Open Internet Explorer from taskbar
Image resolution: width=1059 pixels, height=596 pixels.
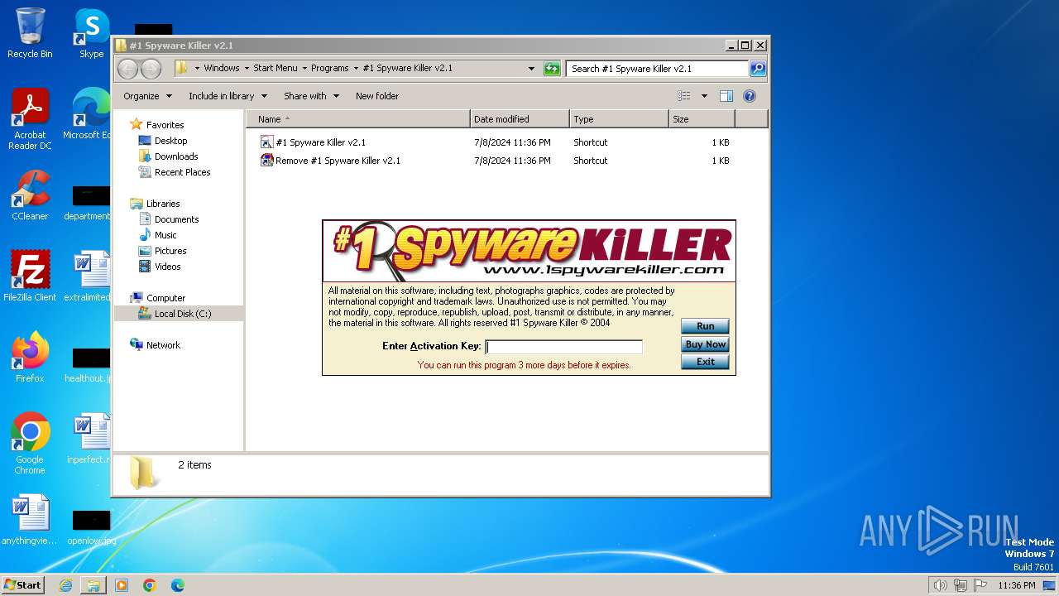coord(65,585)
